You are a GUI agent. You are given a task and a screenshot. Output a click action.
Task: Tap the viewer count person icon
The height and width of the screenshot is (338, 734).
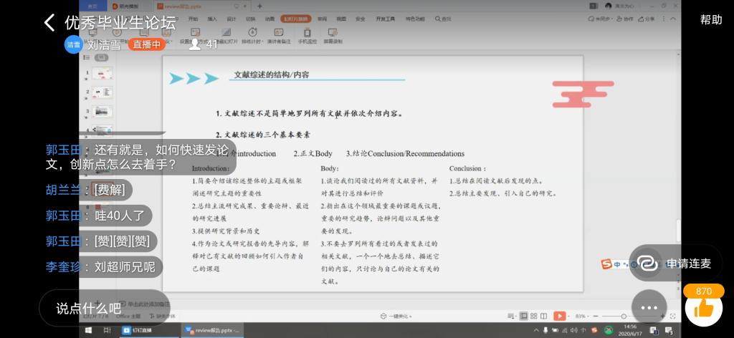click(x=194, y=44)
